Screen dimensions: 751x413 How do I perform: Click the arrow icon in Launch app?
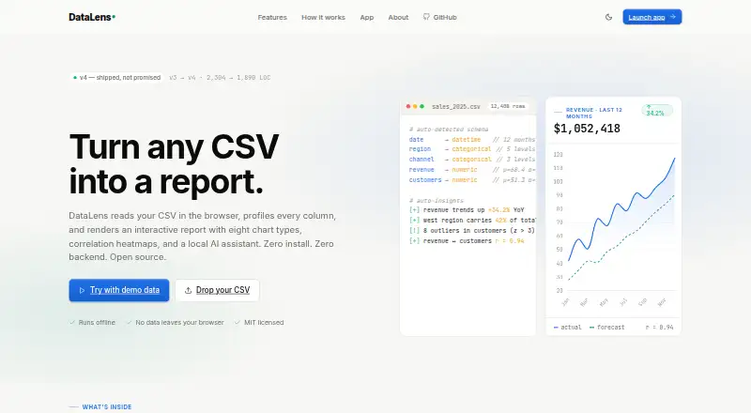point(672,17)
